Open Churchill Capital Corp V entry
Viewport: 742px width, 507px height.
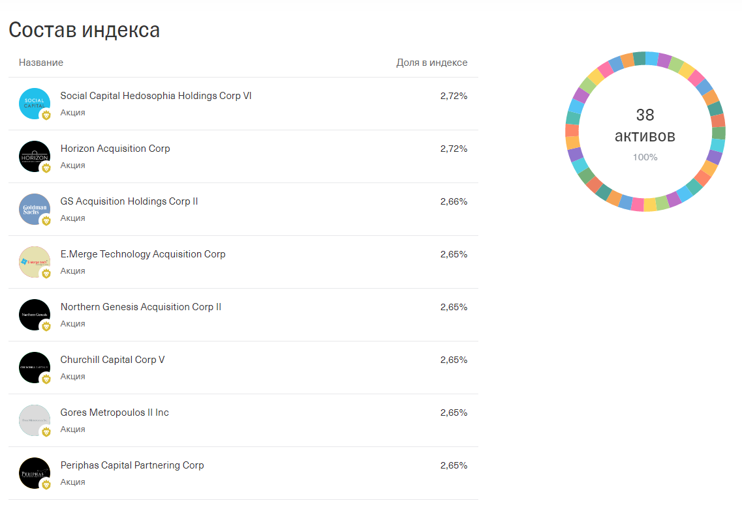[113, 360]
